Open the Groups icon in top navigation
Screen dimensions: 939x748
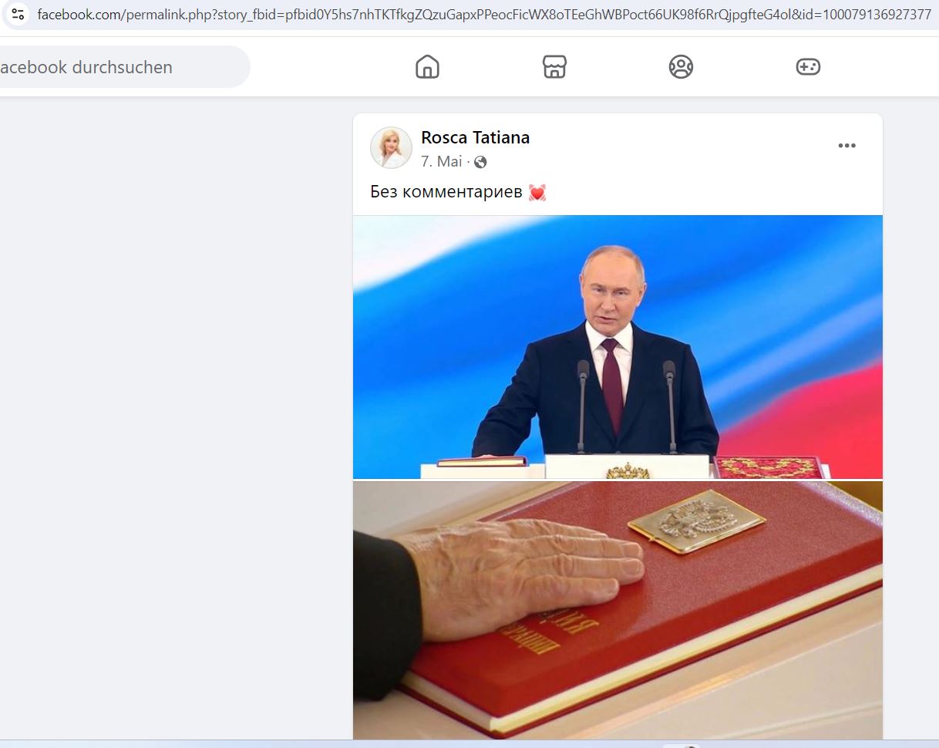point(681,67)
